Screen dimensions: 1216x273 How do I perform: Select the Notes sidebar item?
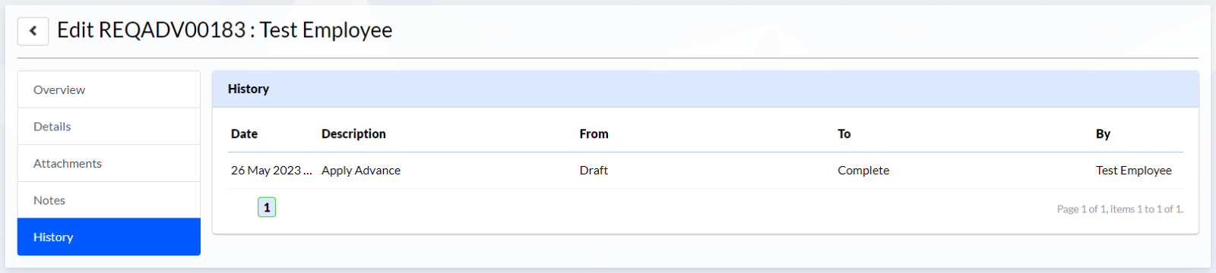[109, 200]
